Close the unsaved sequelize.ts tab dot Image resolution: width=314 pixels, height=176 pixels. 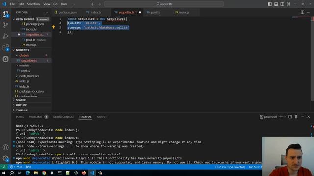pos(140,12)
